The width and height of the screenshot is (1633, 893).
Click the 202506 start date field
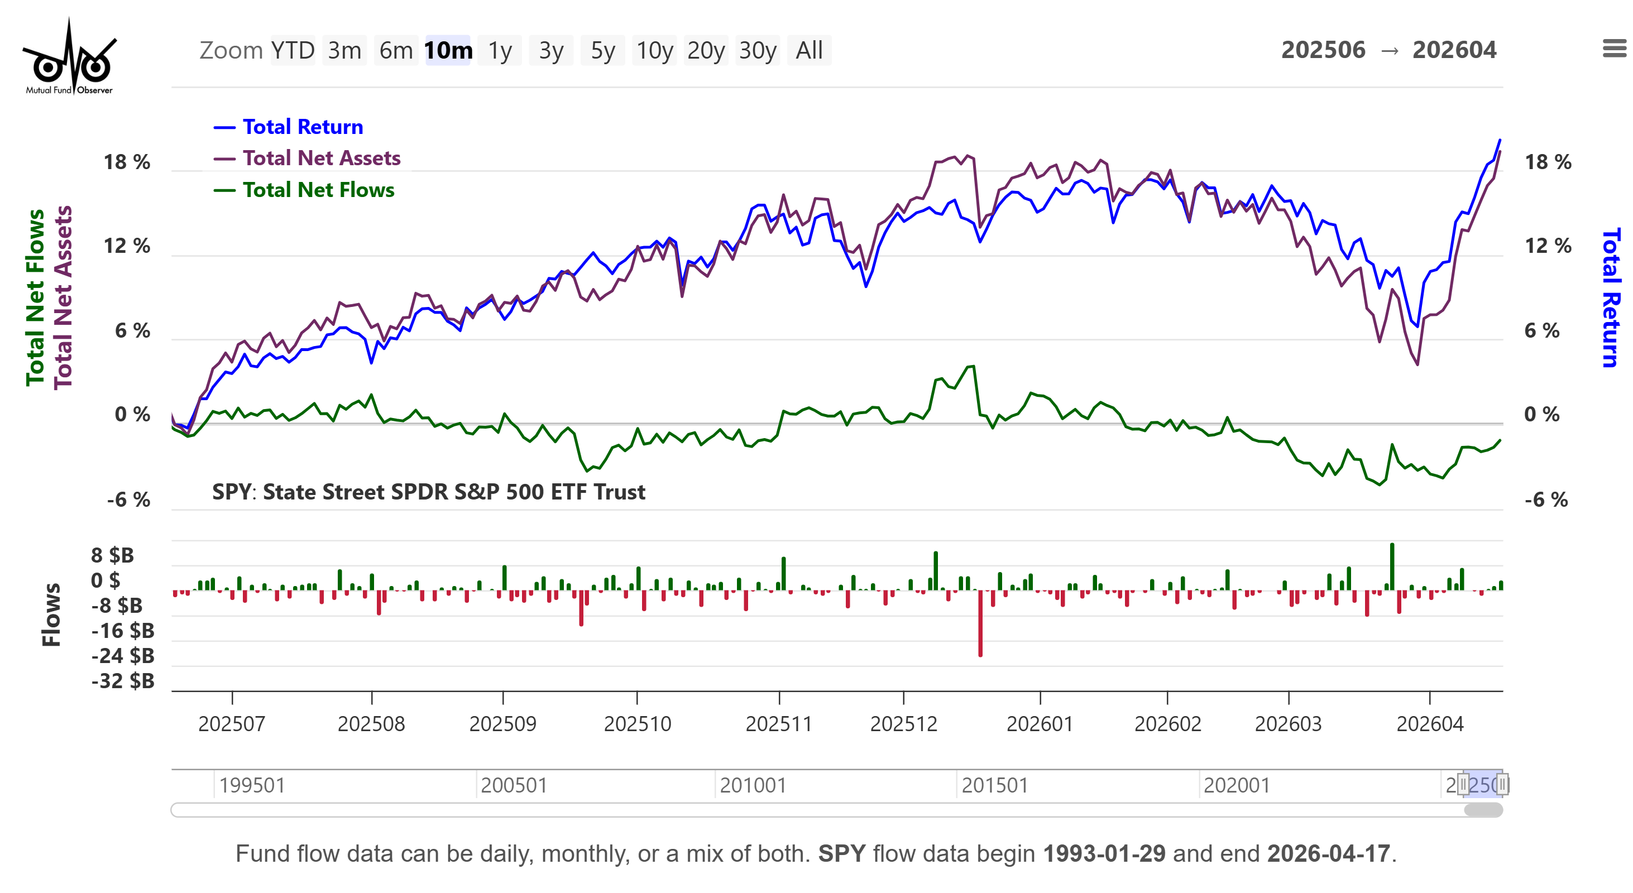tap(1323, 50)
